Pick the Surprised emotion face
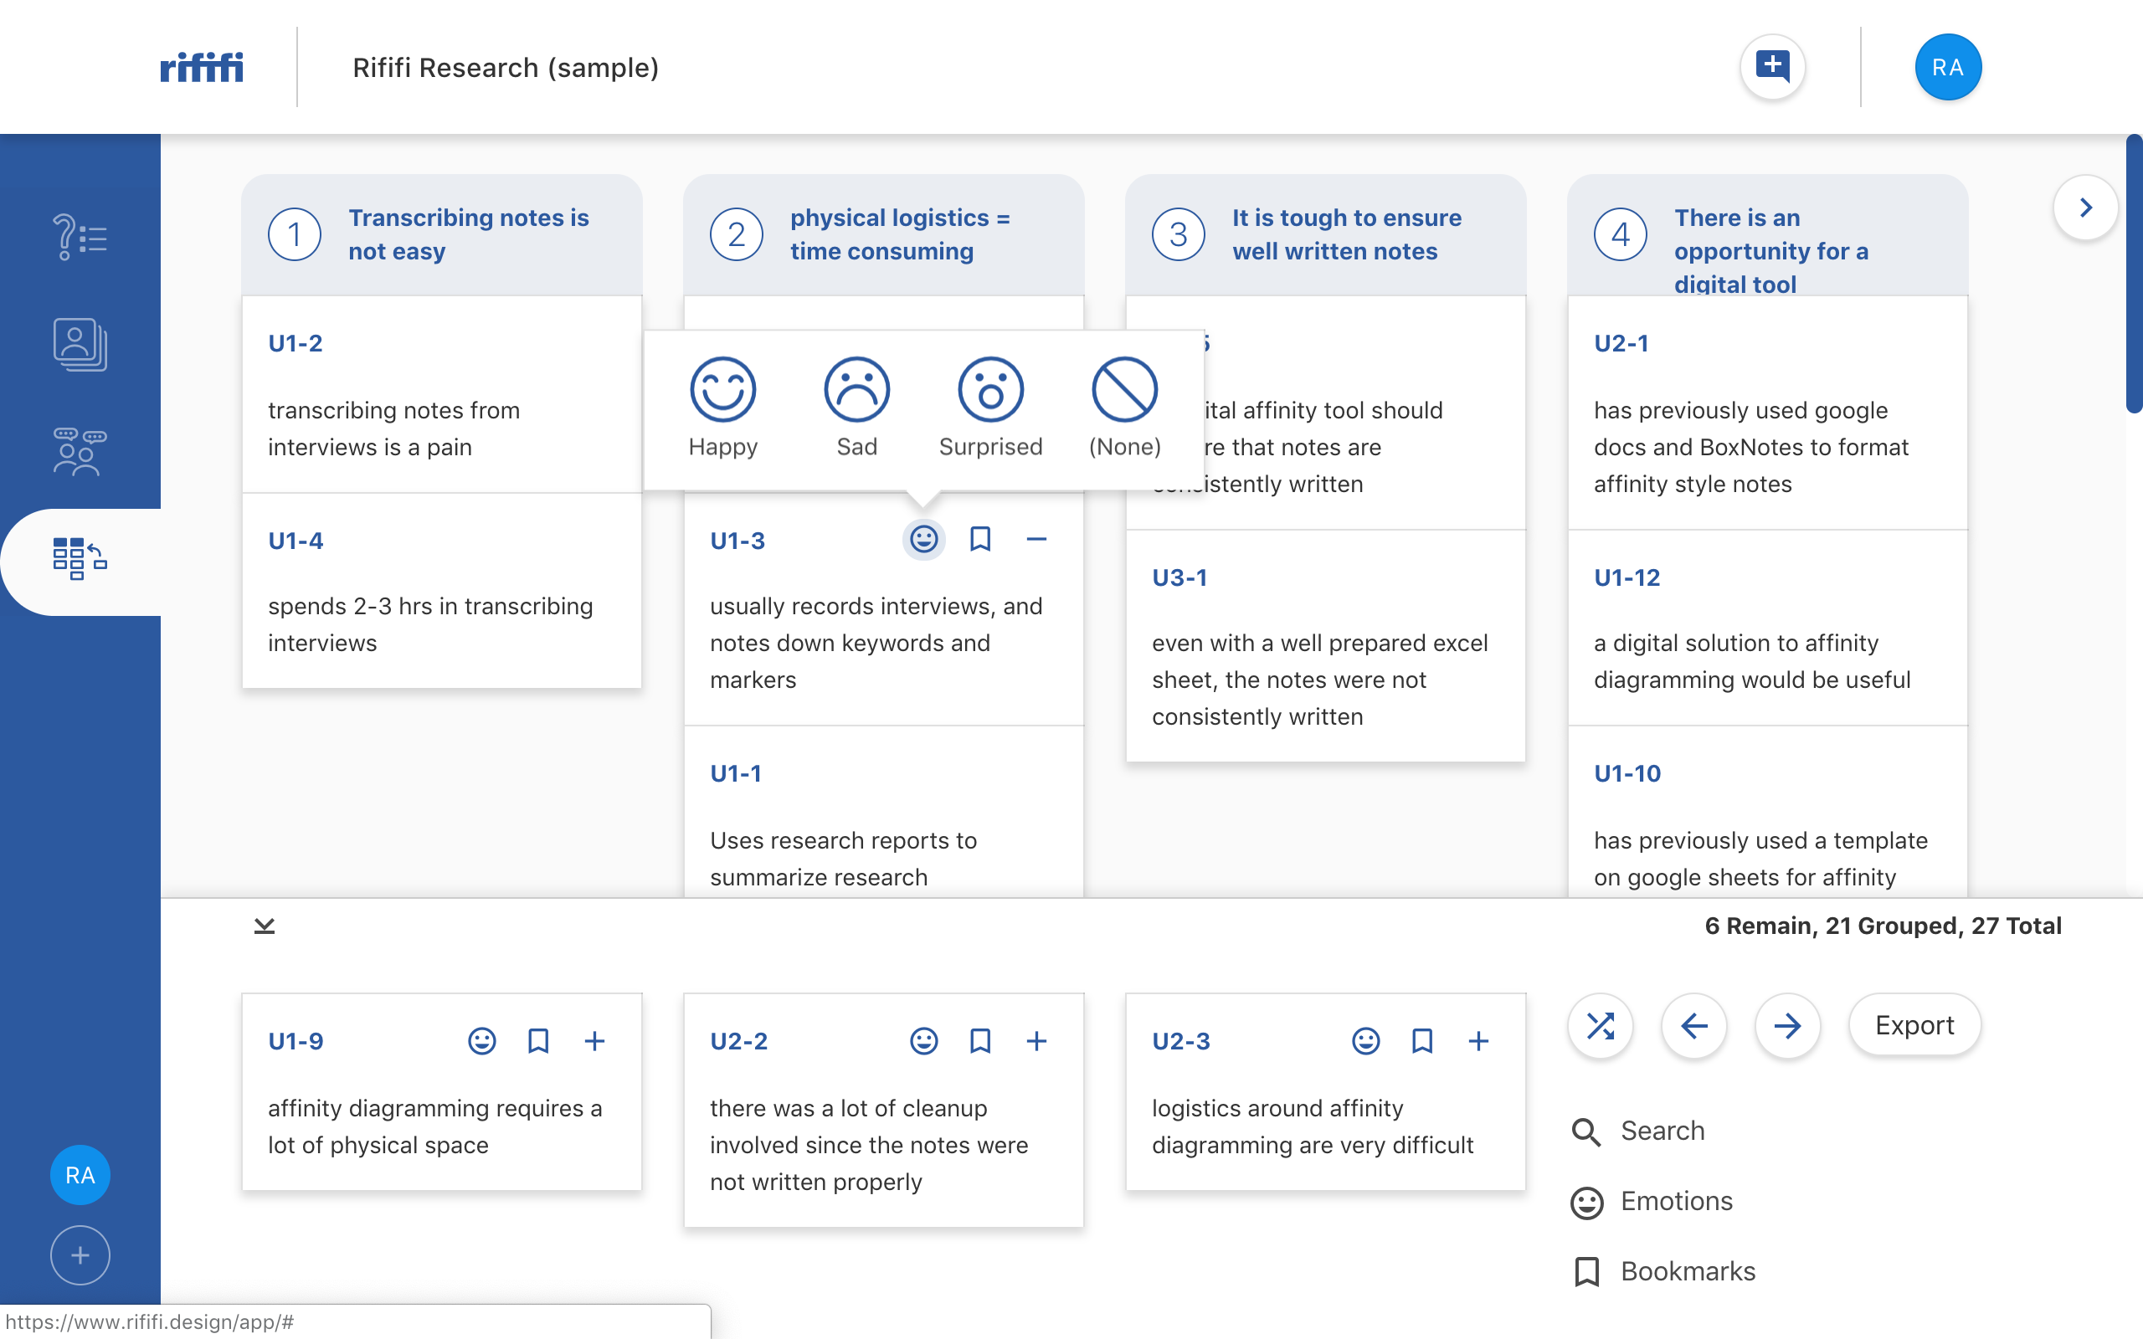The image size is (2143, 1339). 990,391
